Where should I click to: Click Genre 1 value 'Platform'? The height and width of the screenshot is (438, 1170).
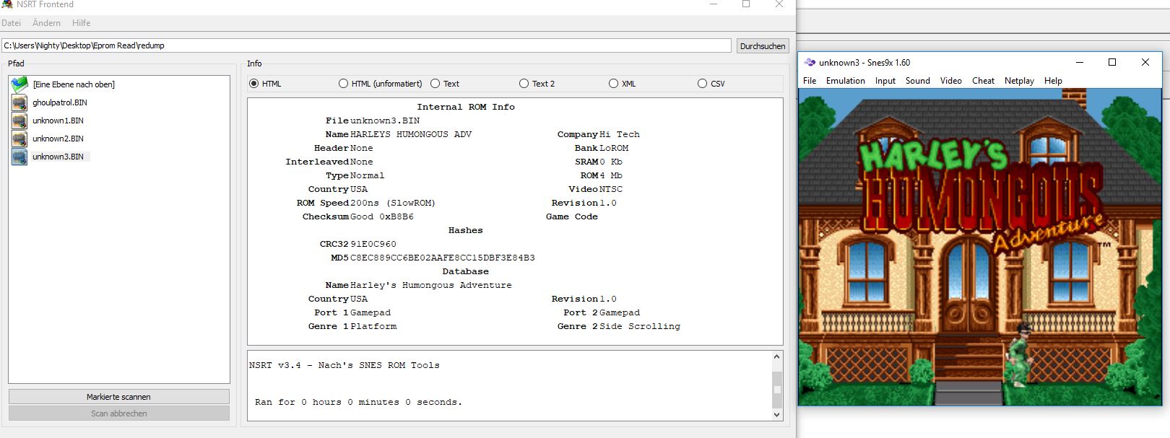[x=373, y=326]
